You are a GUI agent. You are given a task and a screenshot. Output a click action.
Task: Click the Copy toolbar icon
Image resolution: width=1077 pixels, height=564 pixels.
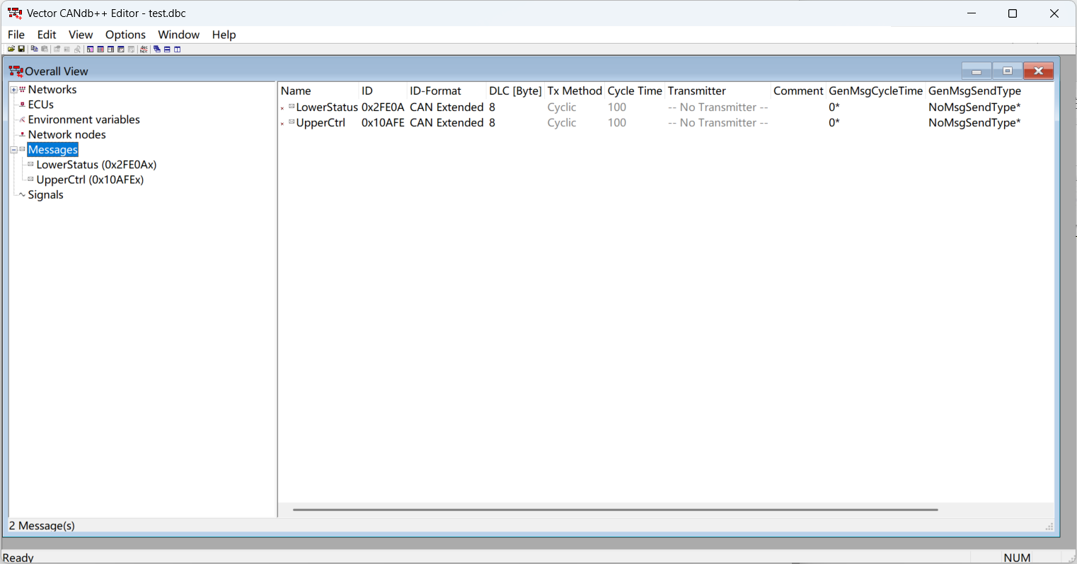(x=34, y=49)
